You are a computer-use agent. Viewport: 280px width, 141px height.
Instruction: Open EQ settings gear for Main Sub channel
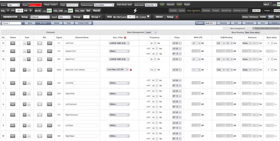[40, 70]
